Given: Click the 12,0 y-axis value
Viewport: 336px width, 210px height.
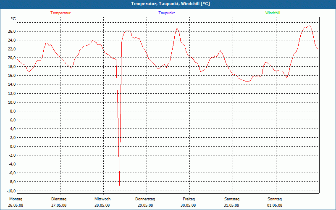Looking at the screenshot, I should click(12, 93).
